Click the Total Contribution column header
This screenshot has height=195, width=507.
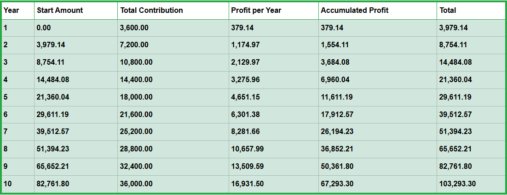(x=151, y=10)
